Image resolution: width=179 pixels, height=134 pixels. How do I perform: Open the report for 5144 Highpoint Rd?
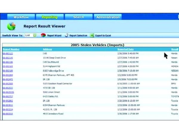8,66
